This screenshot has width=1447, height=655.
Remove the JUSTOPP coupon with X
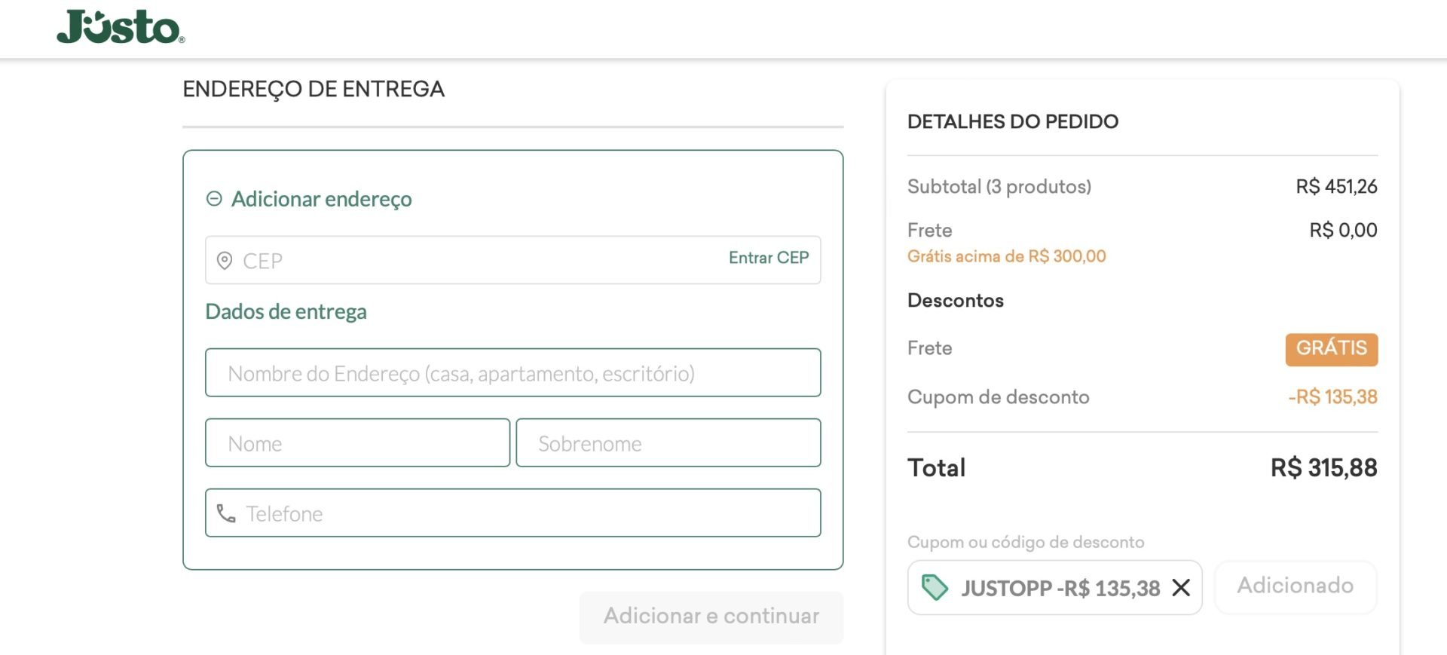[x=1181, y=587]
